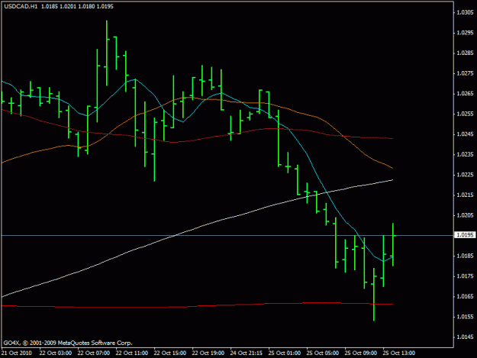Click the 1.0235 price axis label
Viewport: 477px width, 358px height.
pyautogui.click(x=466, y=154)
